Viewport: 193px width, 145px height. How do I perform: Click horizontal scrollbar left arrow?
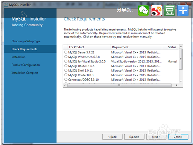click(65, 85)
